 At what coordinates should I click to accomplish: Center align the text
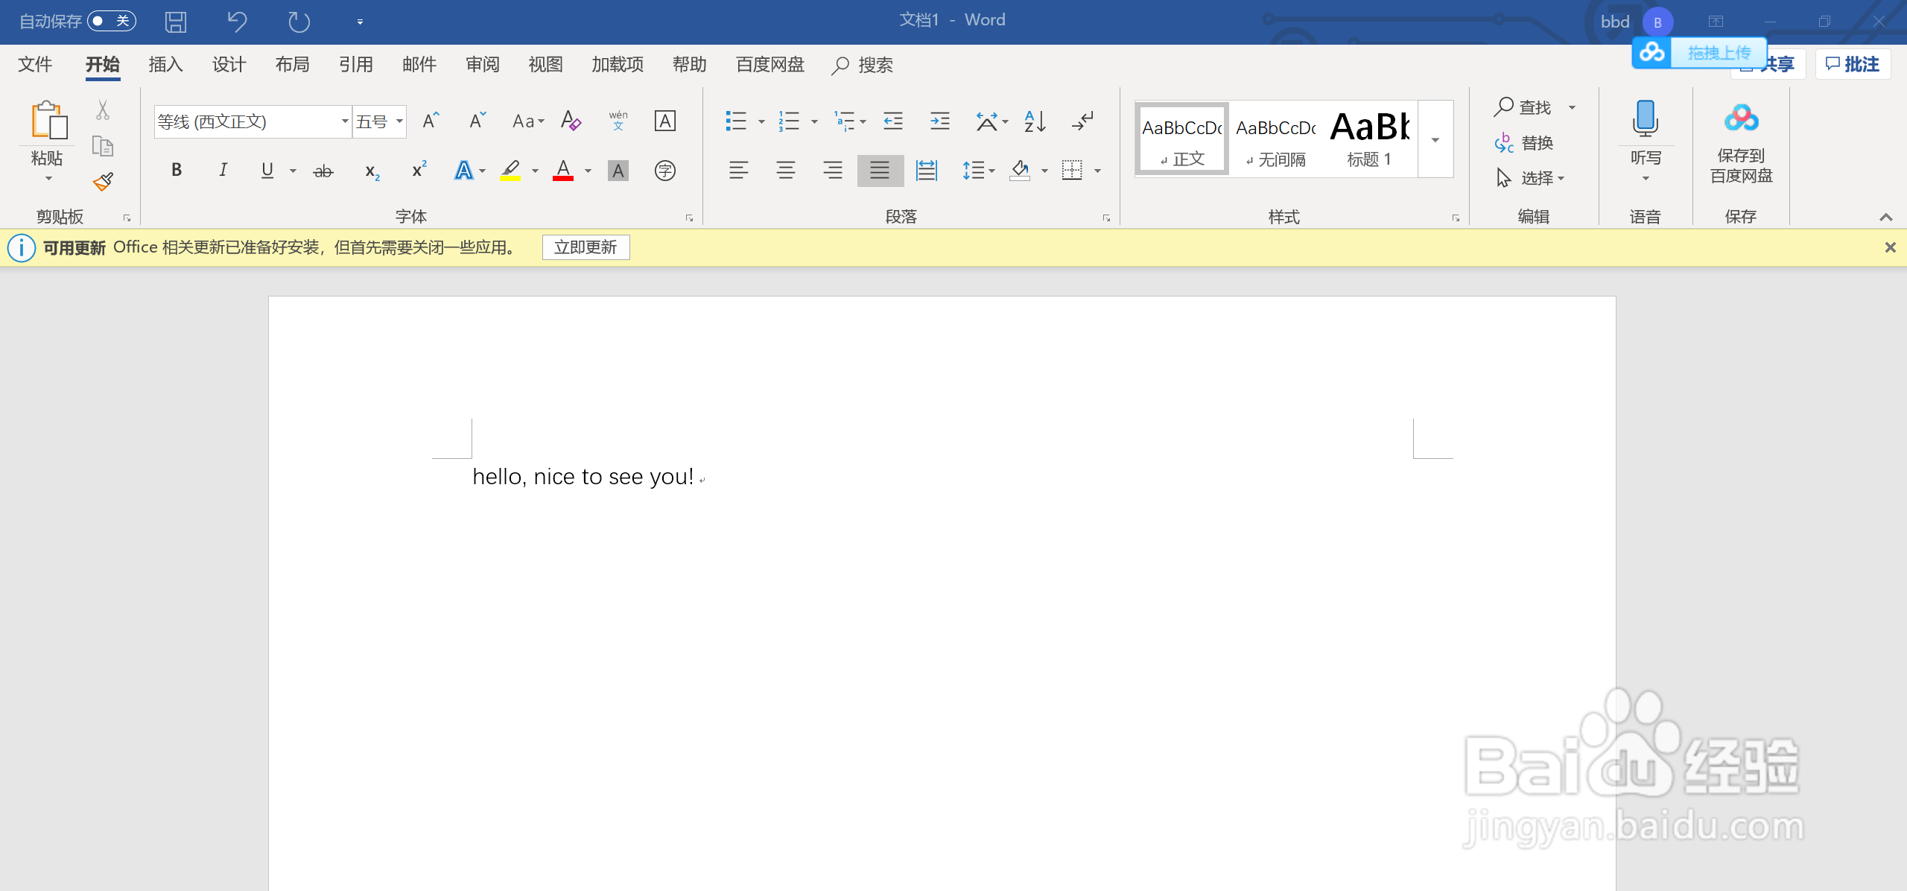(x=785, y=171)
